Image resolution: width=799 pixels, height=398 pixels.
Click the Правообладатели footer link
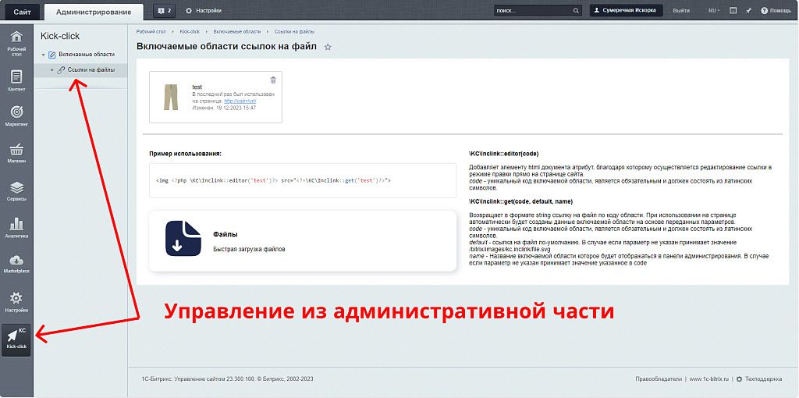point(659,379)
